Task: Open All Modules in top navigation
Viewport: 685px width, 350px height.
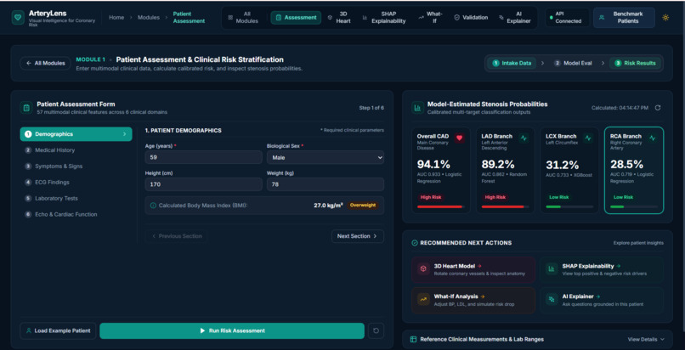Action: click(243, 18)
